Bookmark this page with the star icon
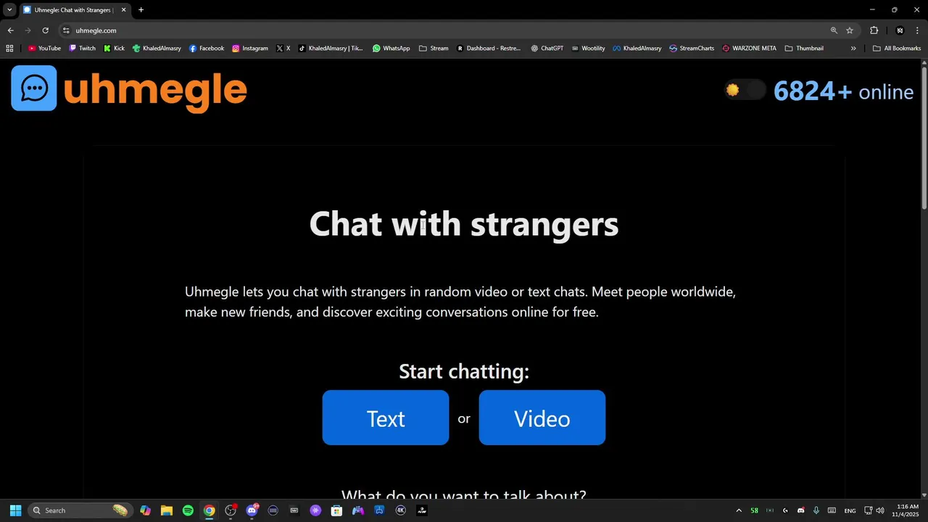 point(850,30)
